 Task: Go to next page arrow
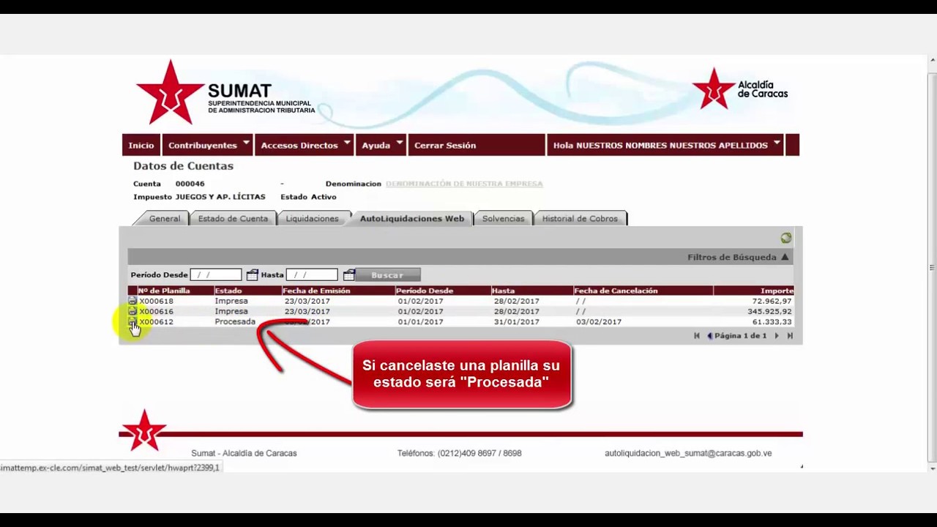(777, 336)
